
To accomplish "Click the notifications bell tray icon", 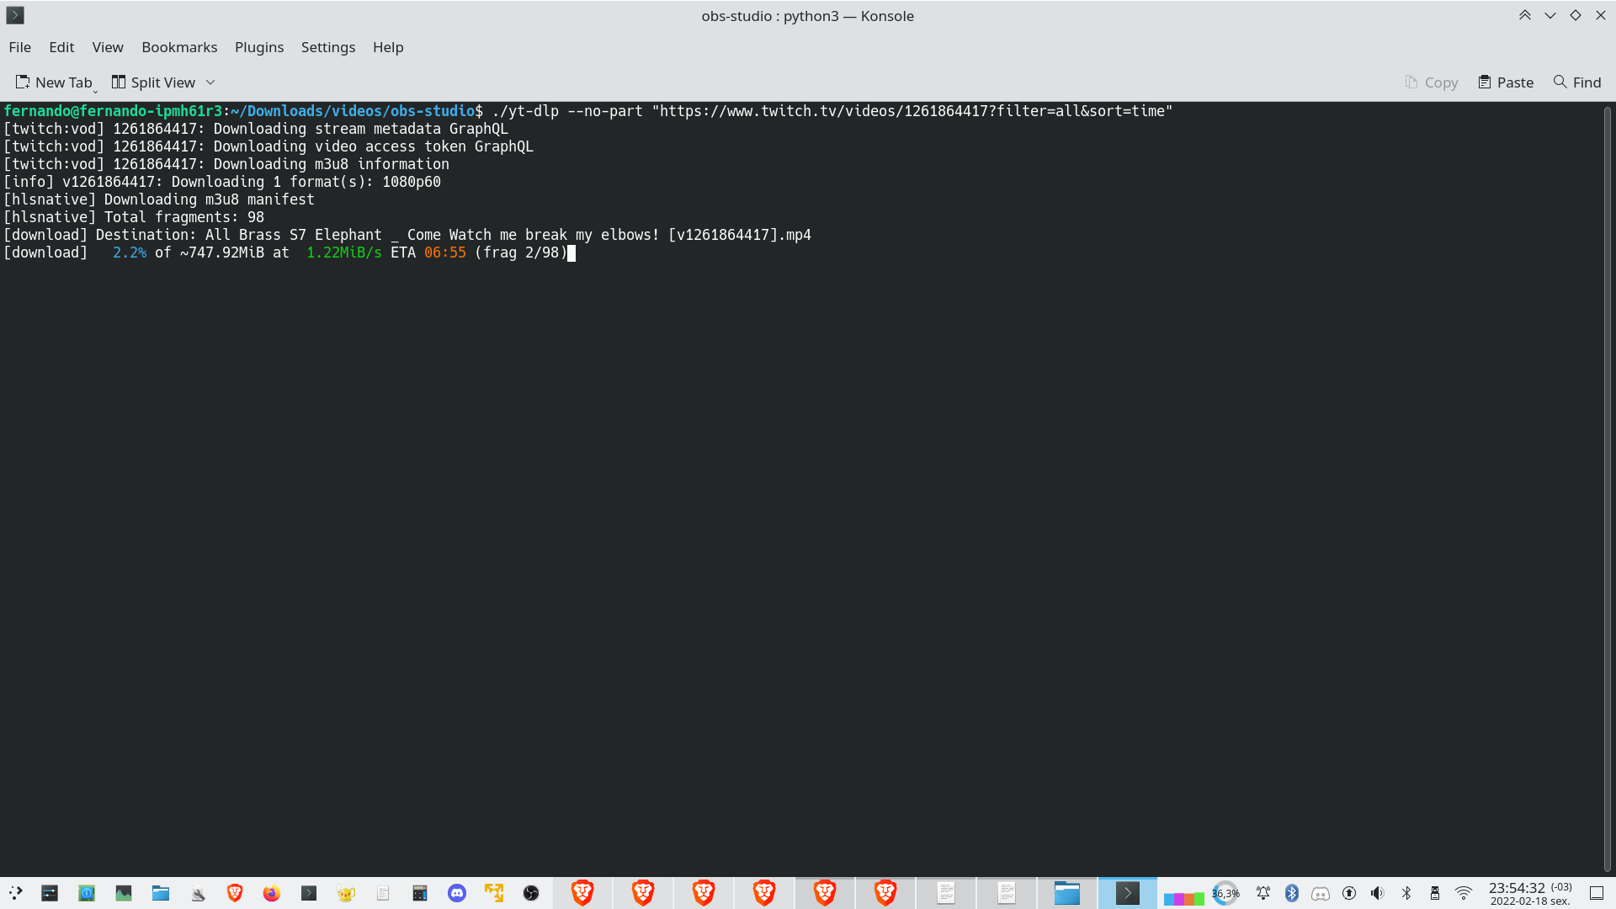I will click(1262, 893).
